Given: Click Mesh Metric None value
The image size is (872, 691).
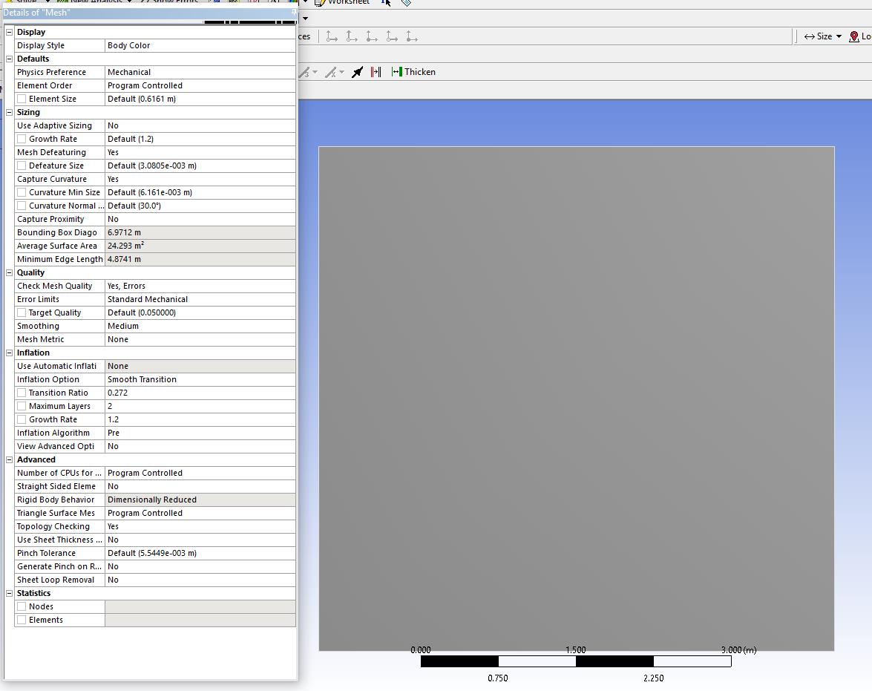Looking at the screenshot, I should point(200,339).
